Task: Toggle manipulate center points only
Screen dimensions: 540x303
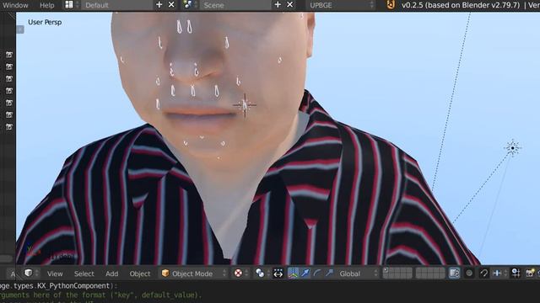Action: click(x=278, y=274)
